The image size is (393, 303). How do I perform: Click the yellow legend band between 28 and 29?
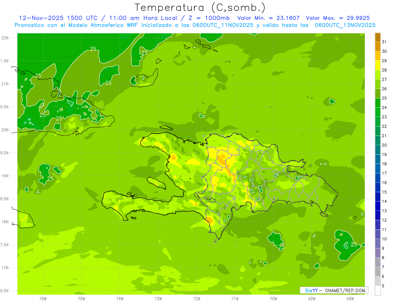click(378, 65)
